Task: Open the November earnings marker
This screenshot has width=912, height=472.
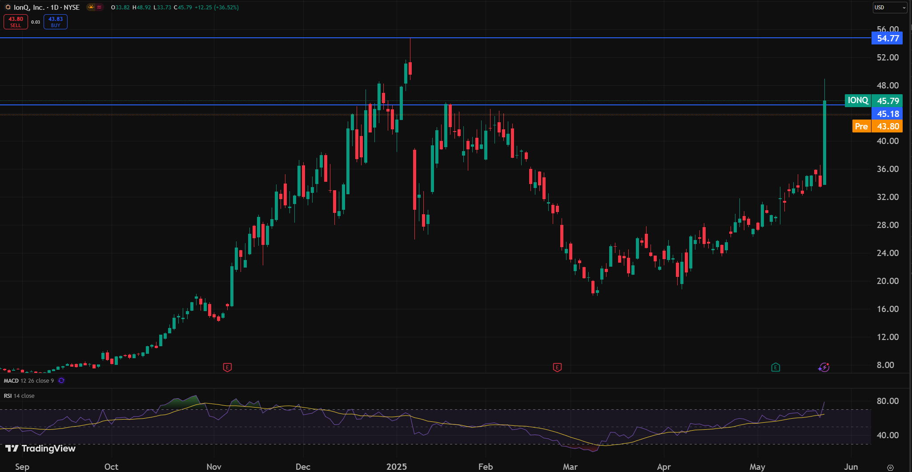Action: (227, 367)
